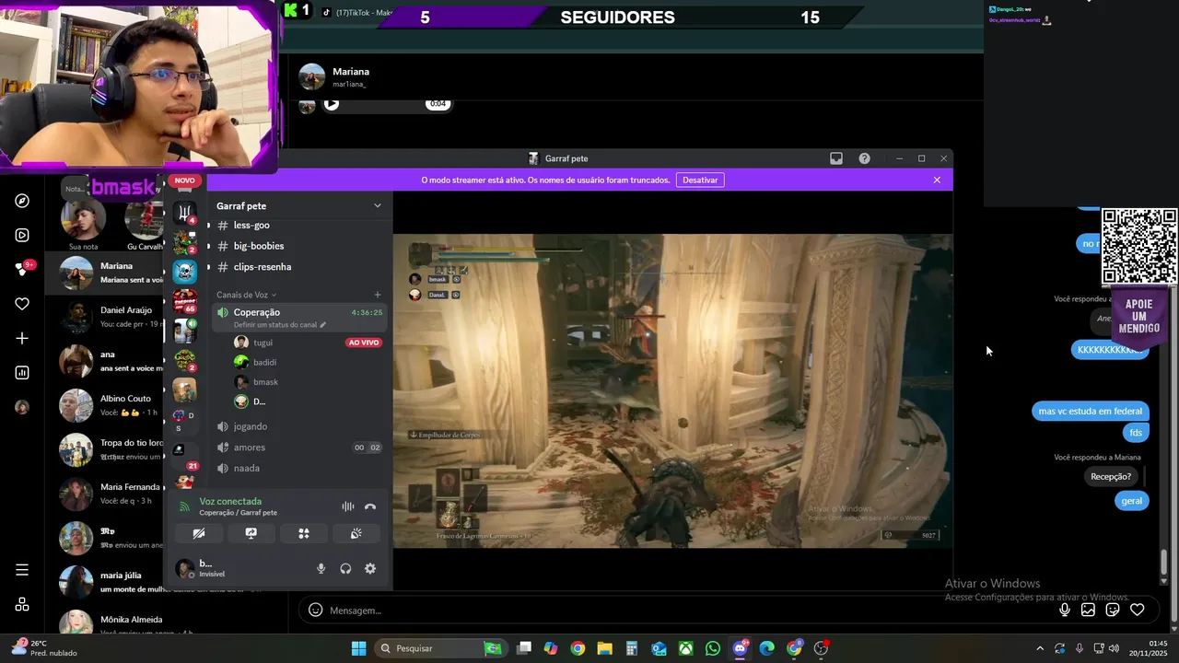
Task: Collapse the Canais de Voz category
Action: coord(246,295)
